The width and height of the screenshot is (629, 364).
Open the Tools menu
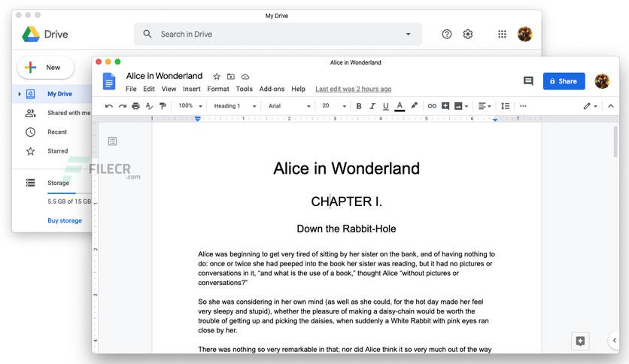[245, 89]
